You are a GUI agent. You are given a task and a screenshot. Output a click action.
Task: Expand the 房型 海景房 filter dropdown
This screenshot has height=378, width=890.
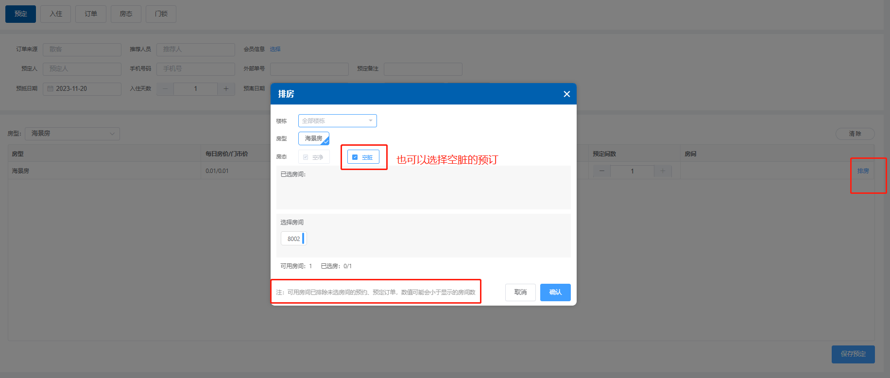pyautogui.click(x=72, y=134)
